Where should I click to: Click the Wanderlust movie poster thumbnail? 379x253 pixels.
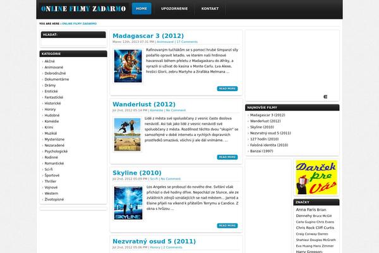(x=128, y=134)
